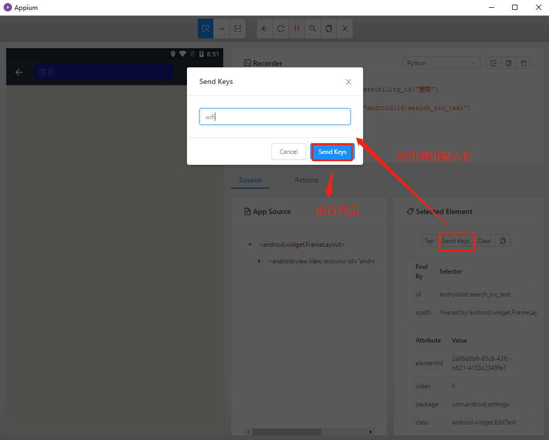
Task: Click the App Source scrollbar left arrow
Action: click(248, 432)
